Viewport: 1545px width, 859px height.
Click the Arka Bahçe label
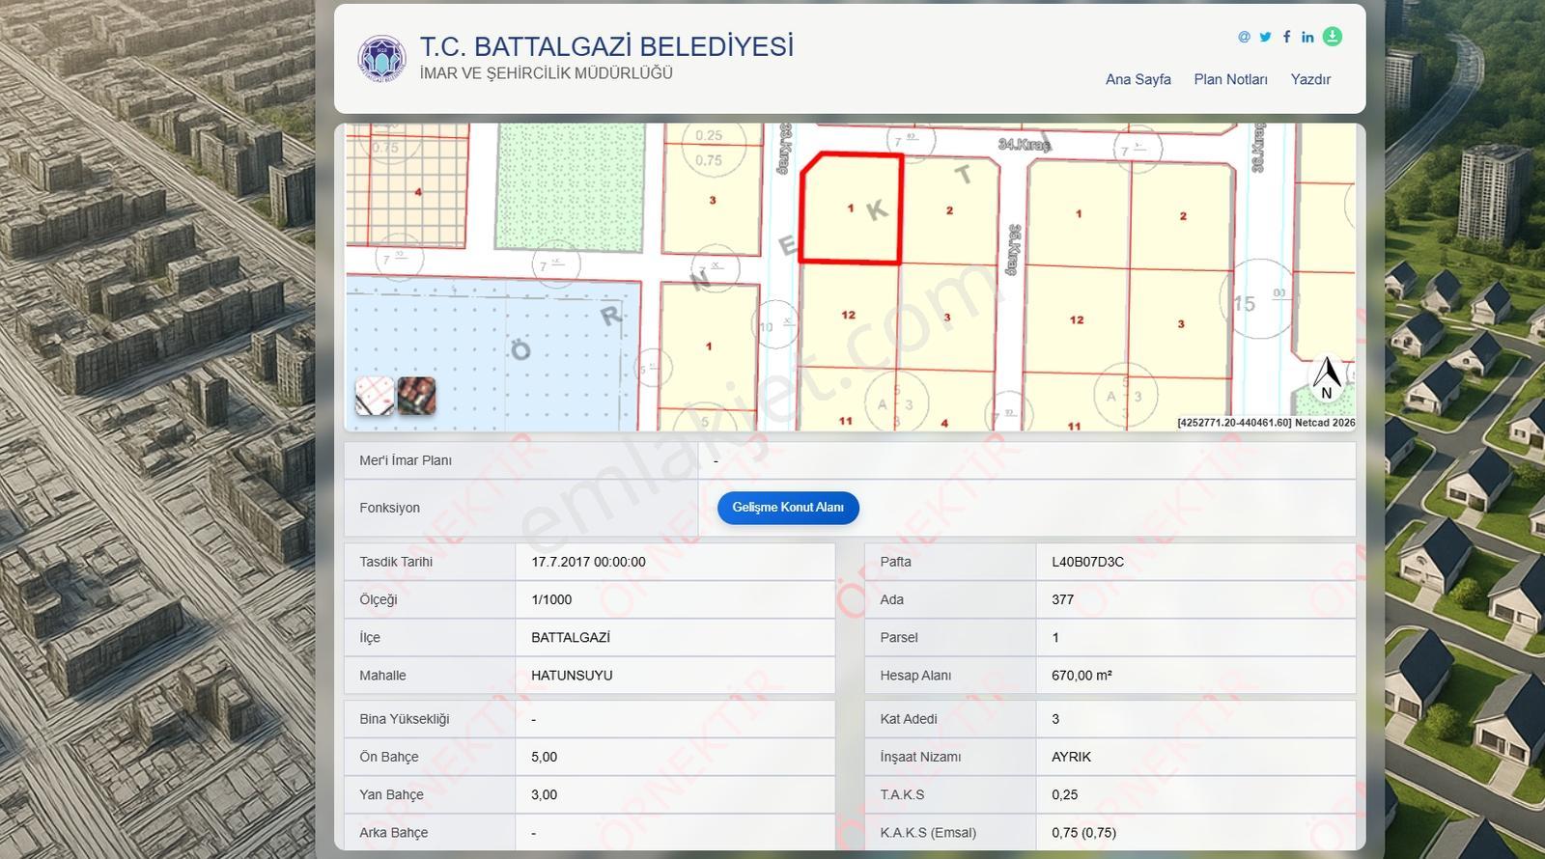tap(393, 833)
